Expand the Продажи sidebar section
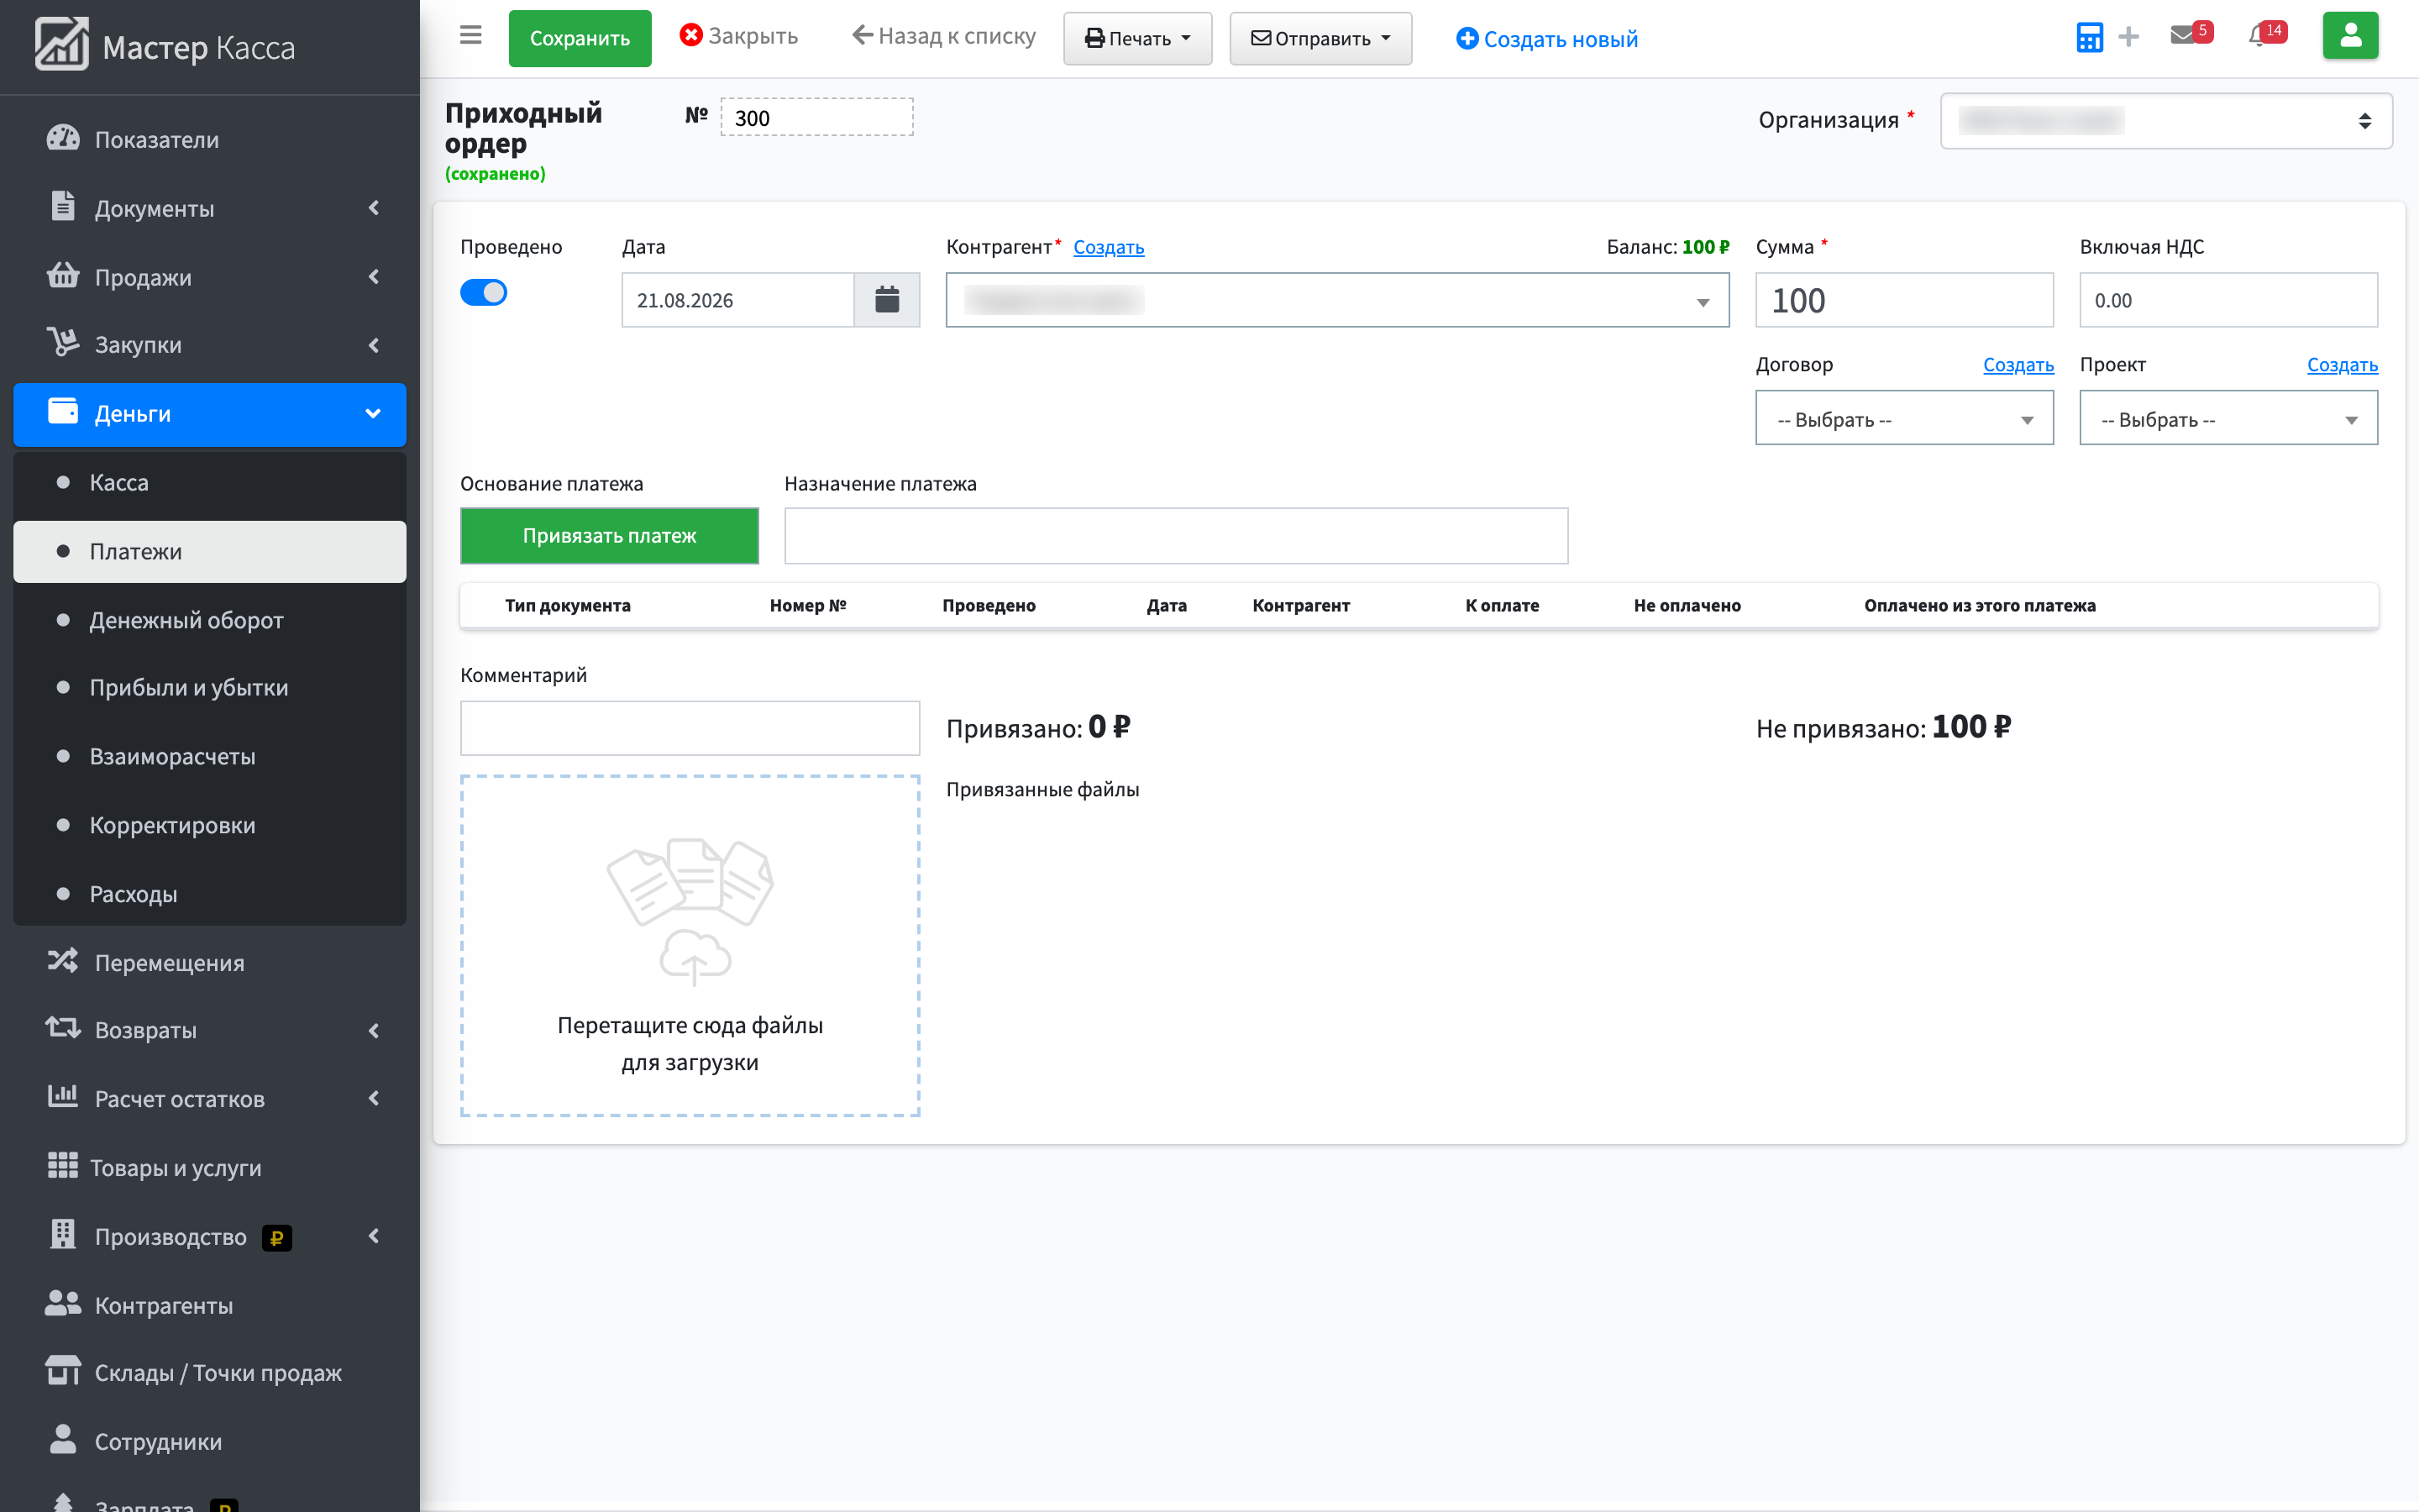The height and width of the screenshot is (1512, 2419). pyautogui.click(x=210, y=277)
